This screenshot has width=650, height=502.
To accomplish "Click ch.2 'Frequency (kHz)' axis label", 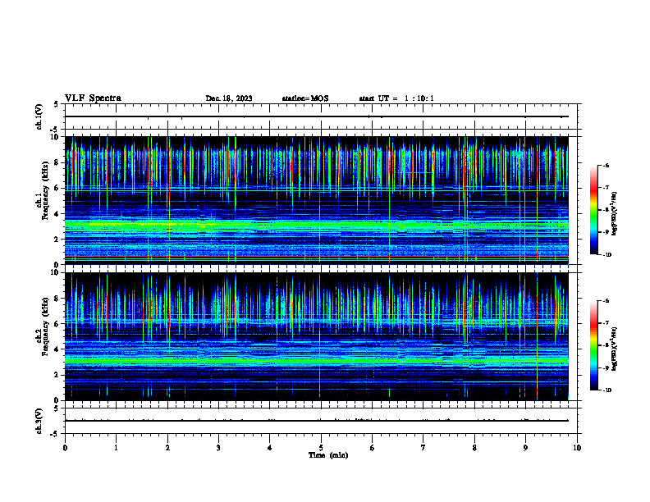I will pos(44,326).
